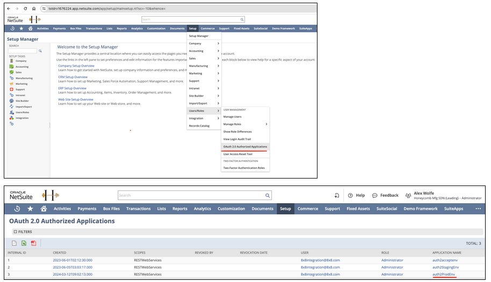Expand the Manufacturing submenu arrow in Setup dropdown
491x282 pixels.
click(x=218, y=66)
